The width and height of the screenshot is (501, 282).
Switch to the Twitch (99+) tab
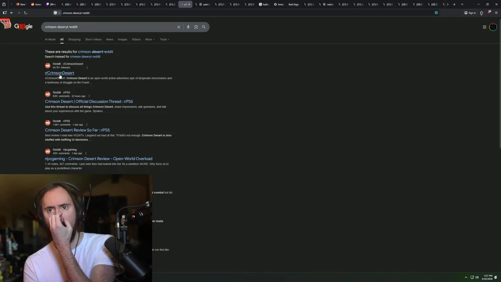click(51, 4)
